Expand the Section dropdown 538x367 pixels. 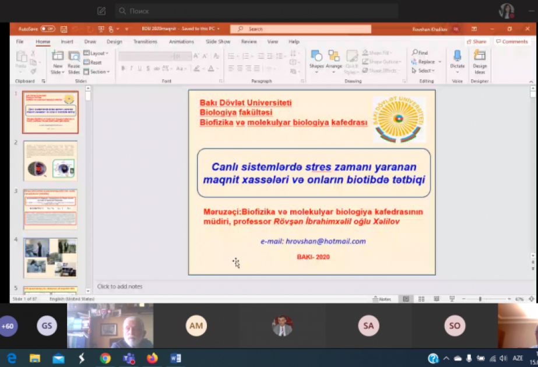(97, 72)
